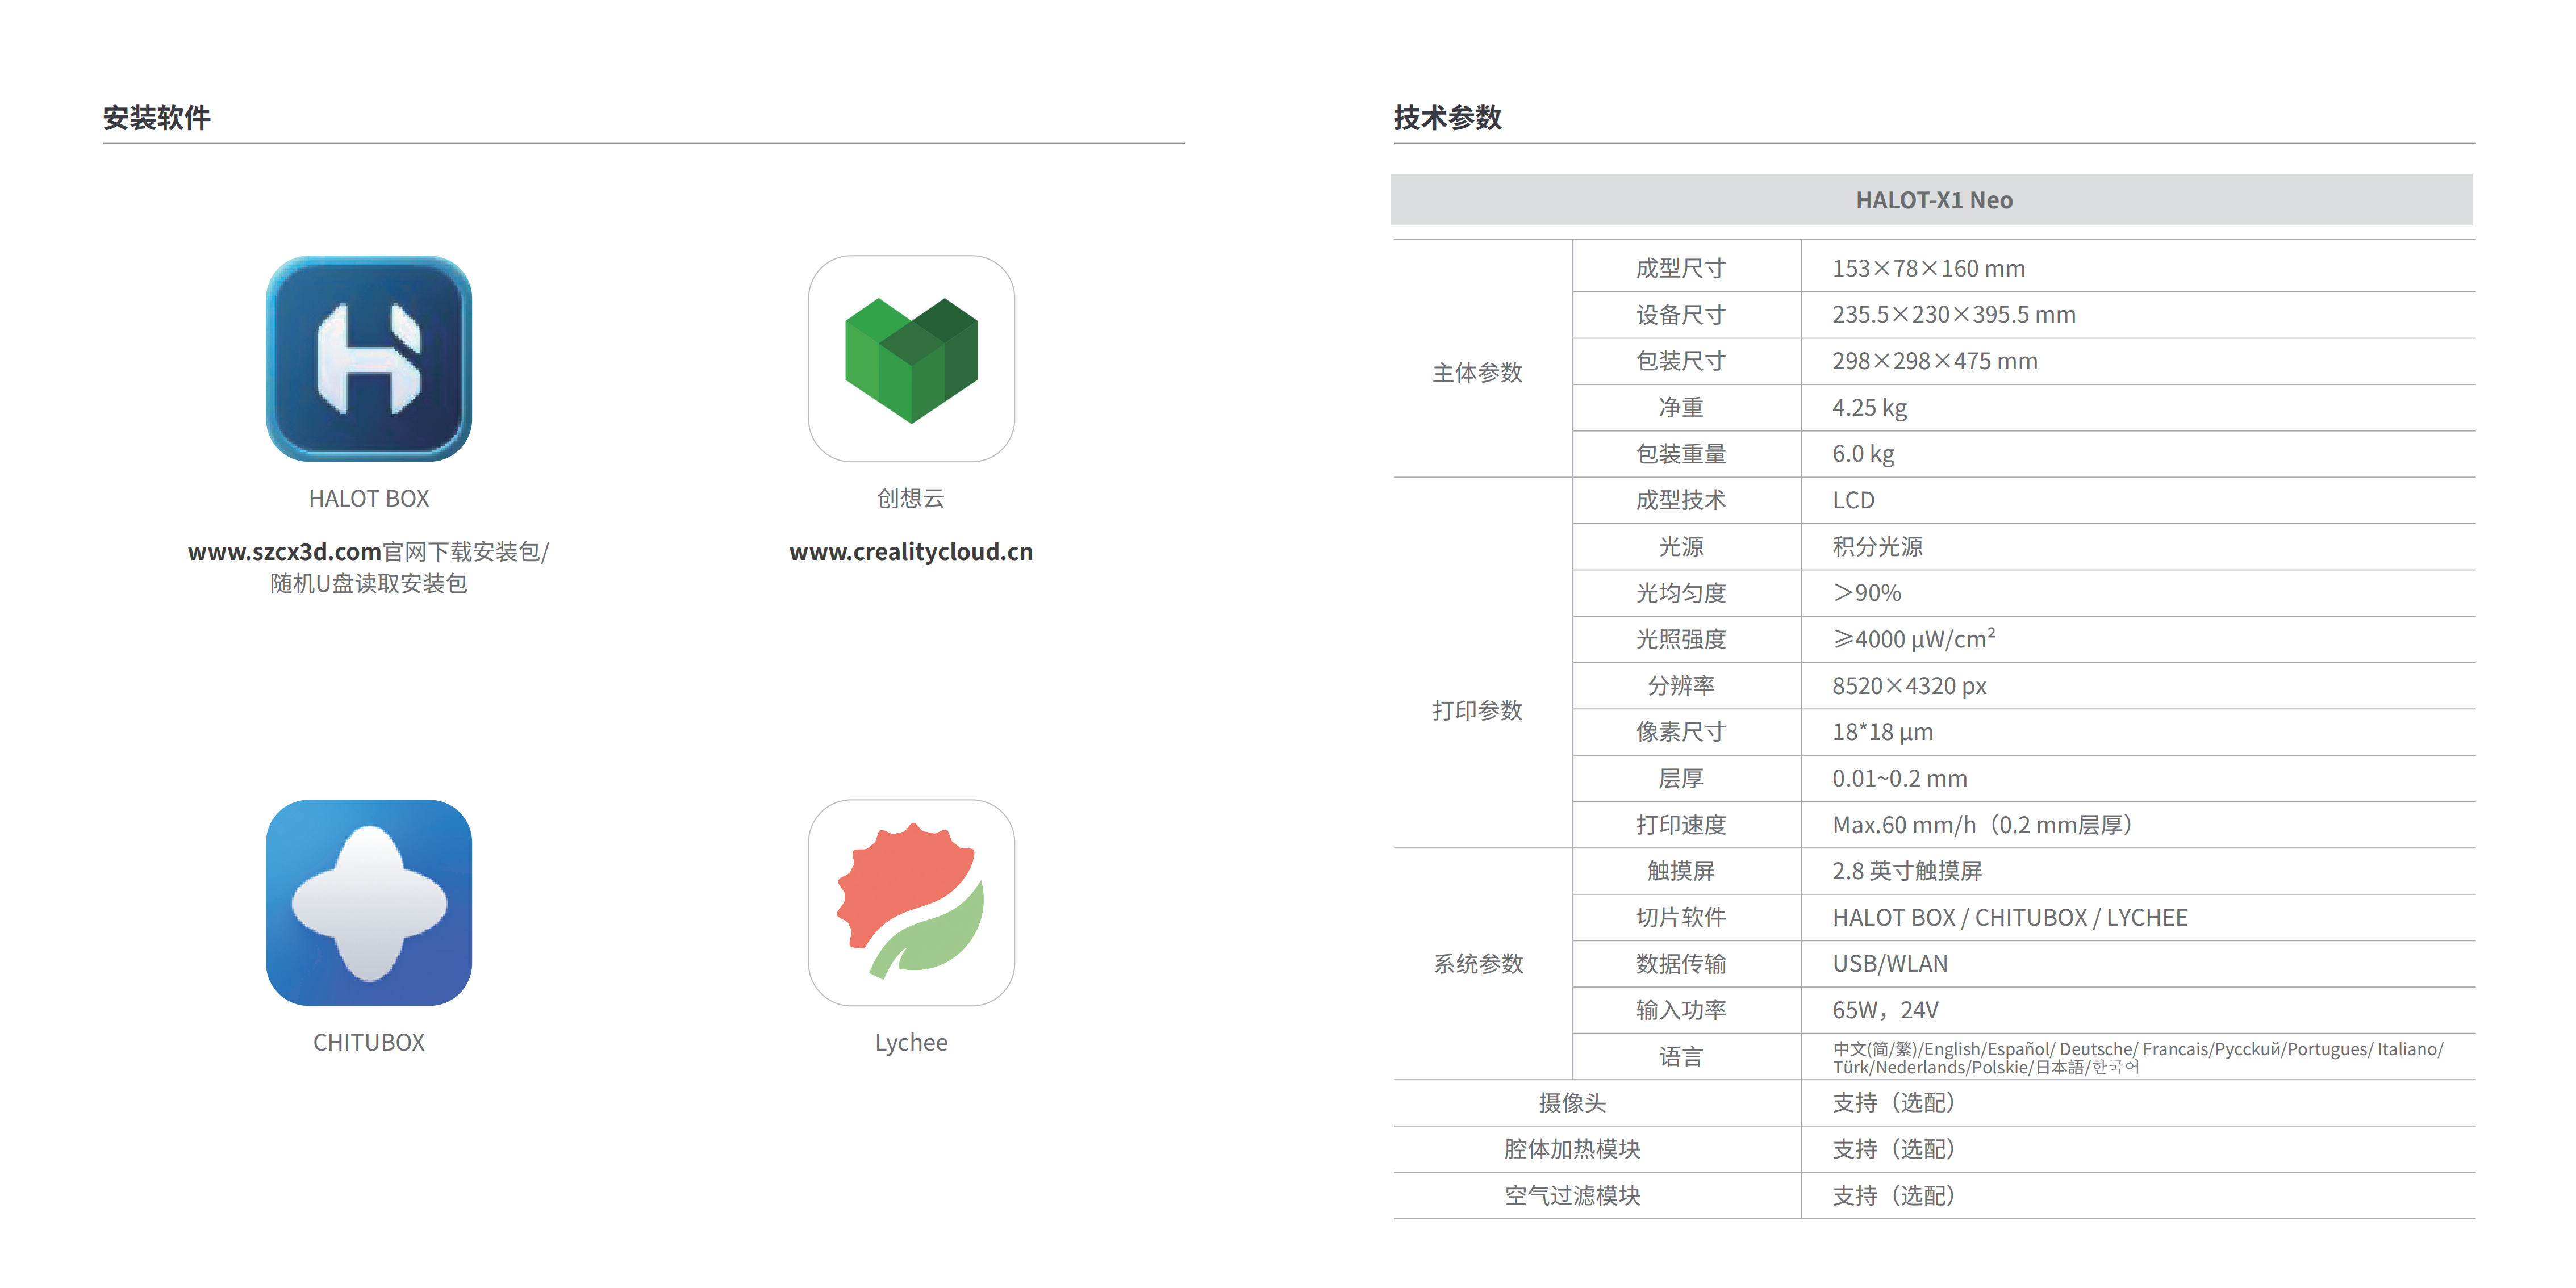
Task: Click the 输入功率 row label
Action: click(1681, 1010)
